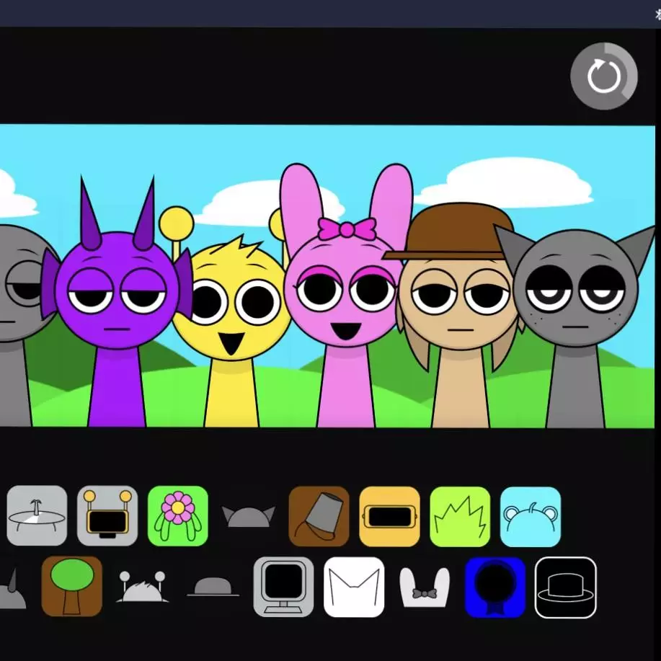
Task: Mute the gray cat character
Action: [x=575, y=310]
